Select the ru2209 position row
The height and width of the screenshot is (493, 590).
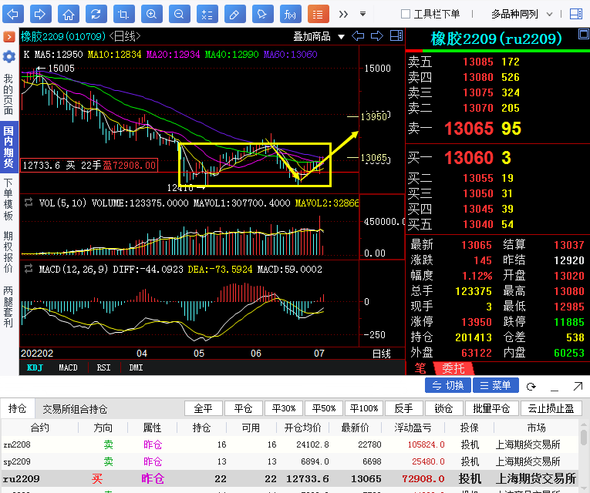293,478
